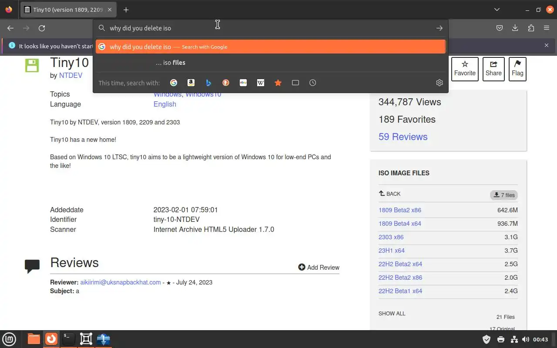
Task: Search open tabs with the tab icon
Action: (x=295, y=83)
